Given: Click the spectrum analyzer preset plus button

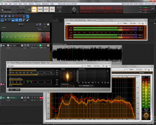Looking at the screenshot, I should [x=127, y=69].
